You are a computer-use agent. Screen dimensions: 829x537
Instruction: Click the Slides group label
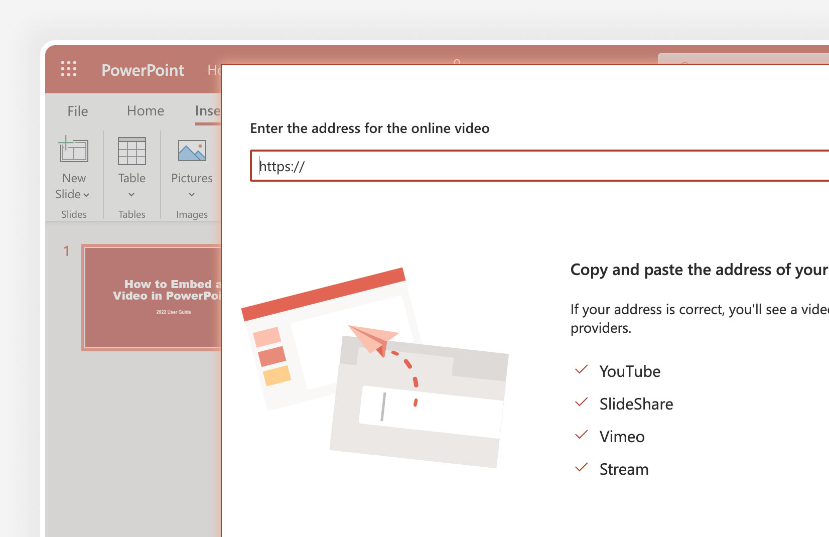pos(74,214)
